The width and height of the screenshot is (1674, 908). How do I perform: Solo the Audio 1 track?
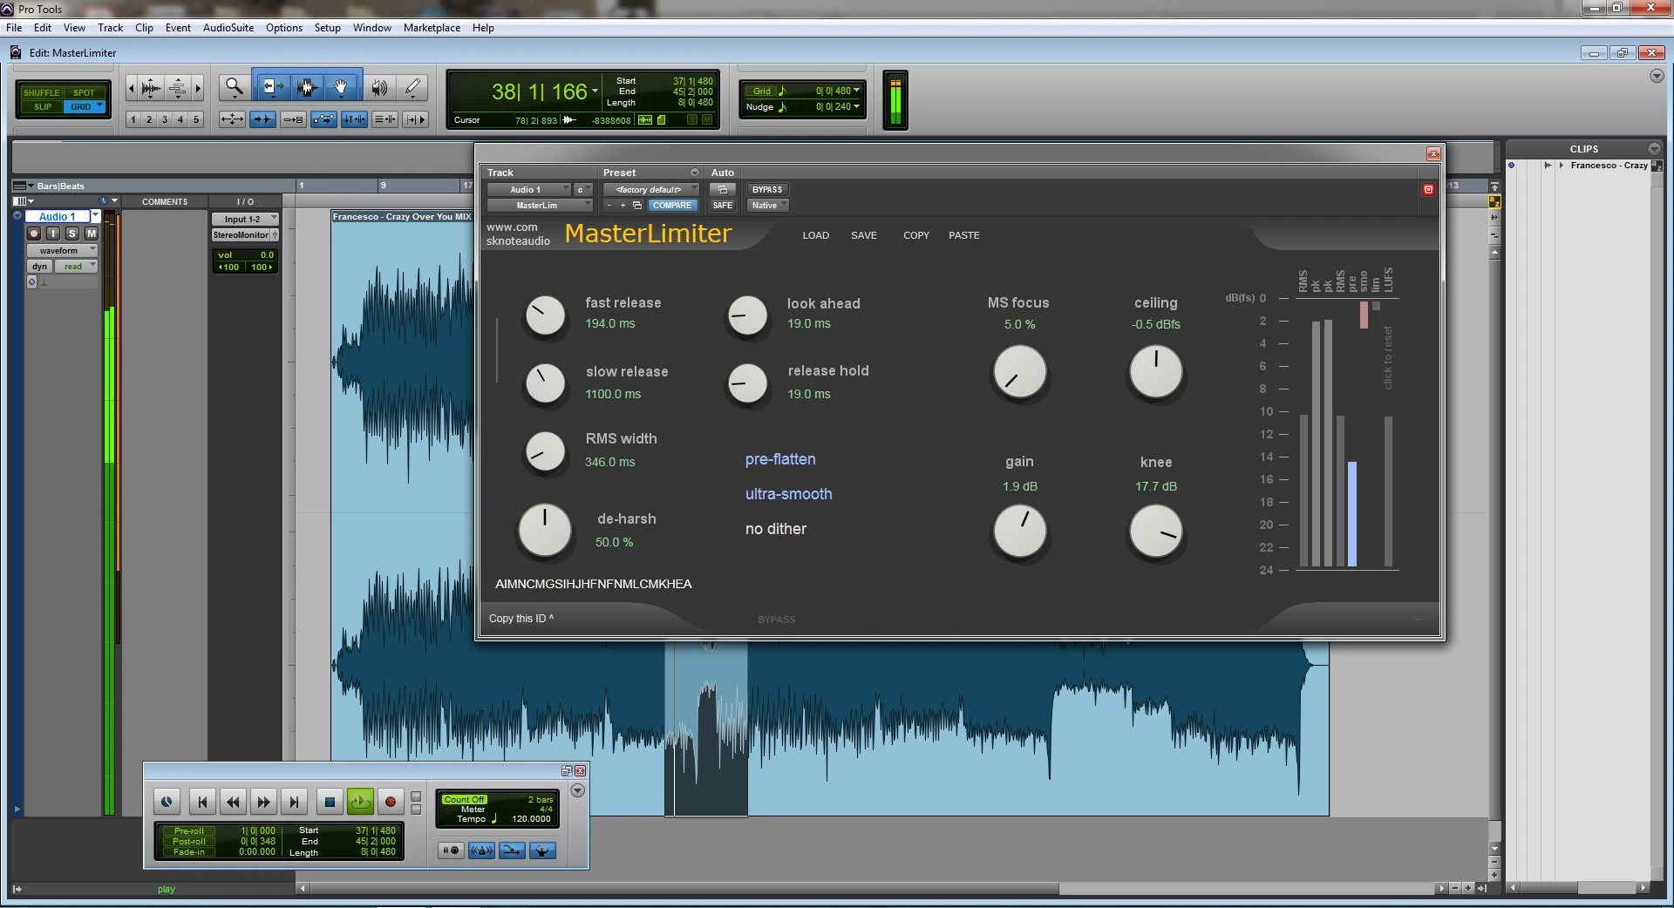72,234
